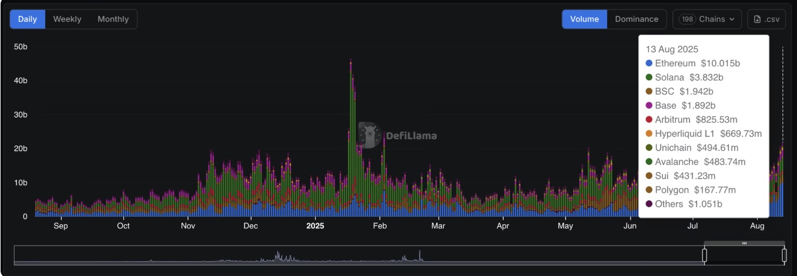Click the Unichain $494.61m tooltip row
The width and height of the screenshot is (797, 276).
point(692,147)
